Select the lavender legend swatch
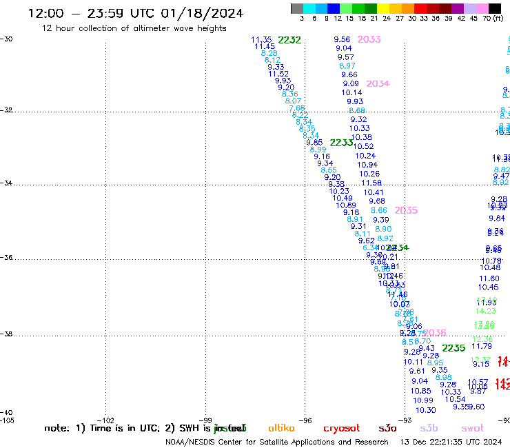This screenshot has height=448, width=510. coord(470,8)
